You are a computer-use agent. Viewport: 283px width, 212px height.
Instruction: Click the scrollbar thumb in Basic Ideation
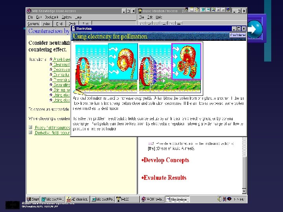(x=244, y=173)
